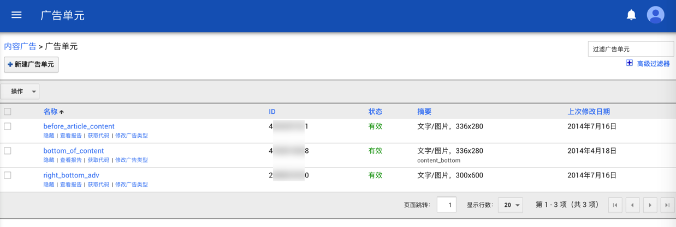676x227 pixels.
Task: Click the 新建广告单元 button
Action: click(31, 64)
